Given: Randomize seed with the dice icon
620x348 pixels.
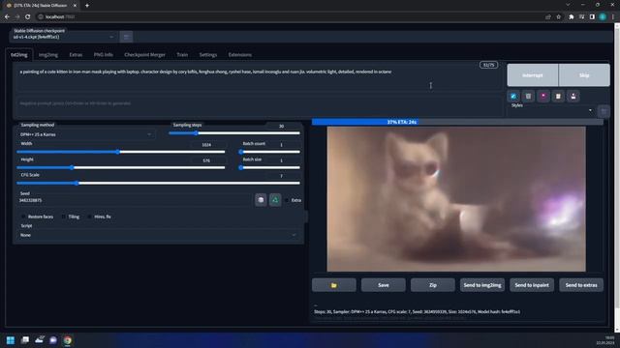Looking at the screenshot, I should (x=261, y=200).
